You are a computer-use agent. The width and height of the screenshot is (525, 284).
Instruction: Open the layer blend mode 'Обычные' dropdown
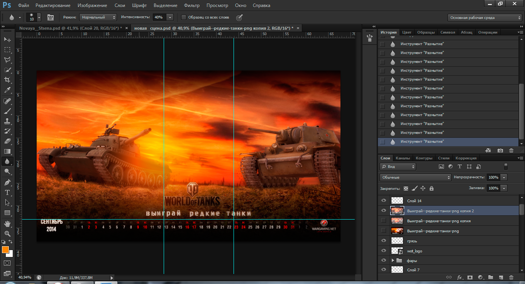415,177
